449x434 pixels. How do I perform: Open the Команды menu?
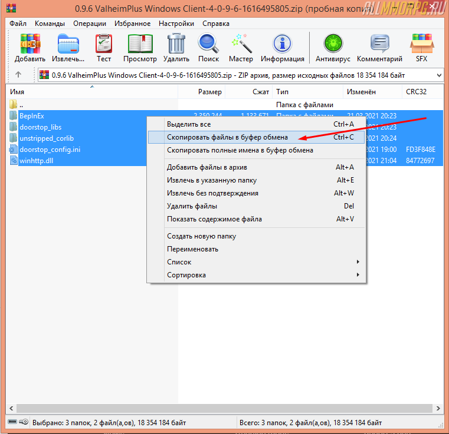tap(50, 24)
